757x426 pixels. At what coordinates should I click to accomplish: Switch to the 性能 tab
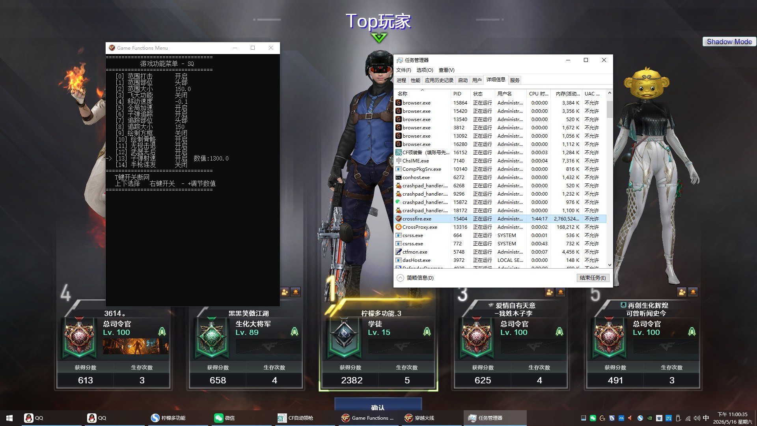point(416,80)
